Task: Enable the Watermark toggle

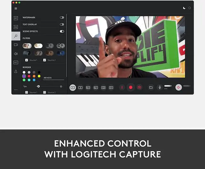Action: pyautogui.click(x=62, y=18)
